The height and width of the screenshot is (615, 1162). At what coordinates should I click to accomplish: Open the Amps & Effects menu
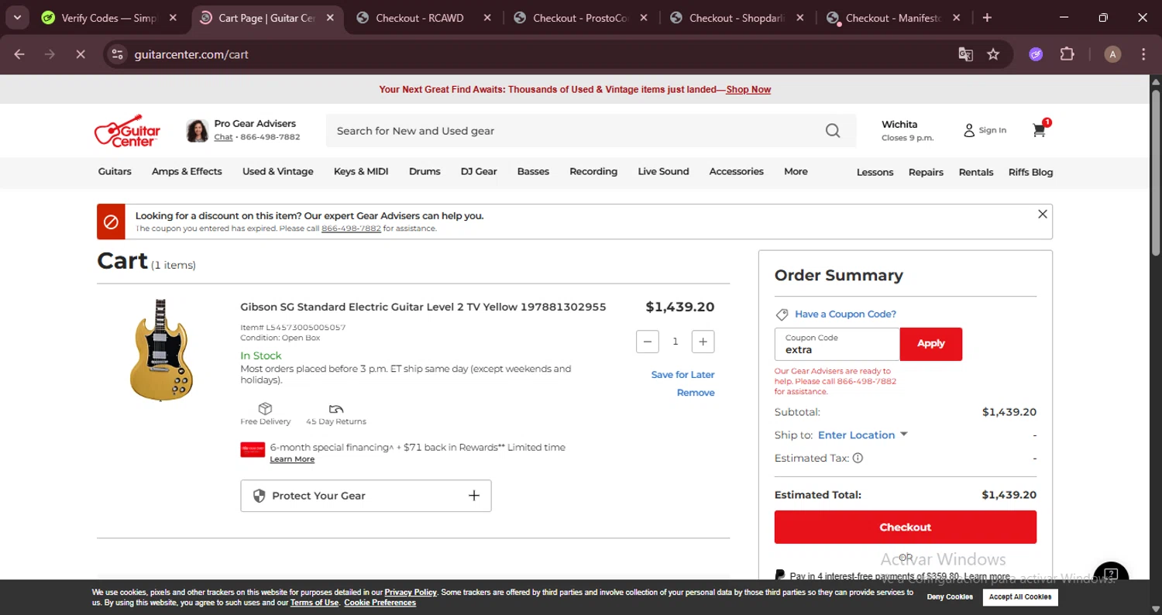click(x=187, y=171)
